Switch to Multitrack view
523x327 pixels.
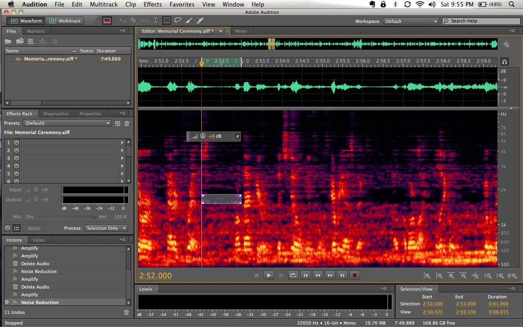click(x=65, y=21)
